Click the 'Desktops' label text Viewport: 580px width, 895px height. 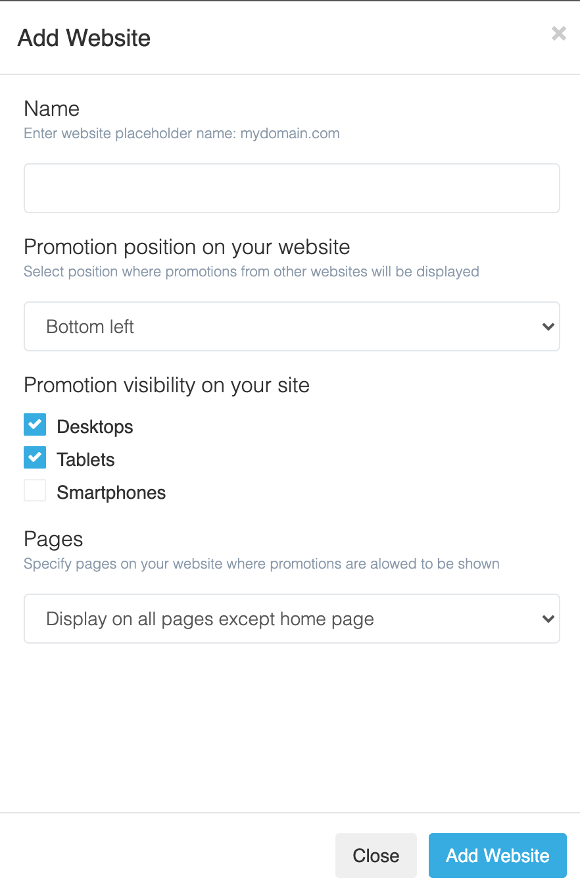click(x=95, y=426)
